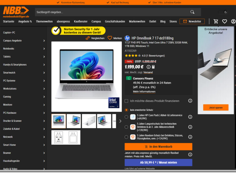Open Copilot+ PC sidebar item
The width and height of the screenshot is (236, 173).
(9, 32)
